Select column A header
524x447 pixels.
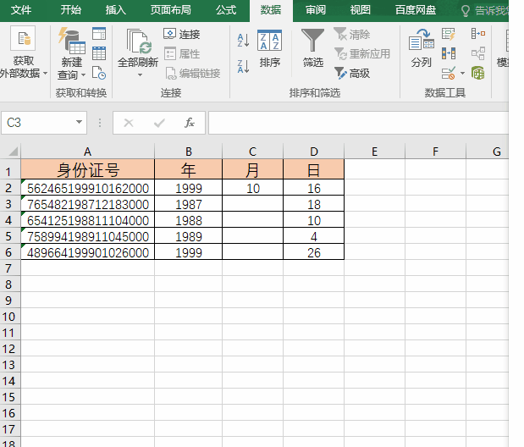tap(87, 152)
